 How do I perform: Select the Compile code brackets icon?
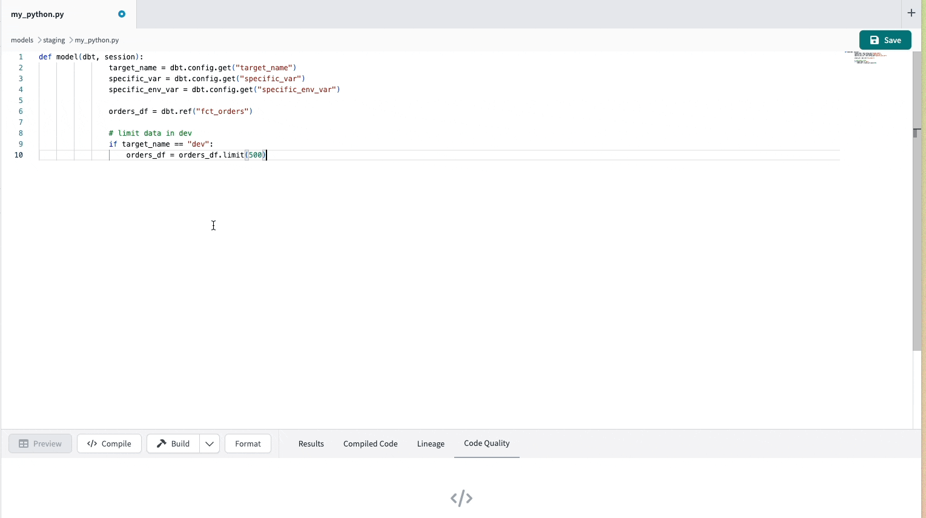92,443
